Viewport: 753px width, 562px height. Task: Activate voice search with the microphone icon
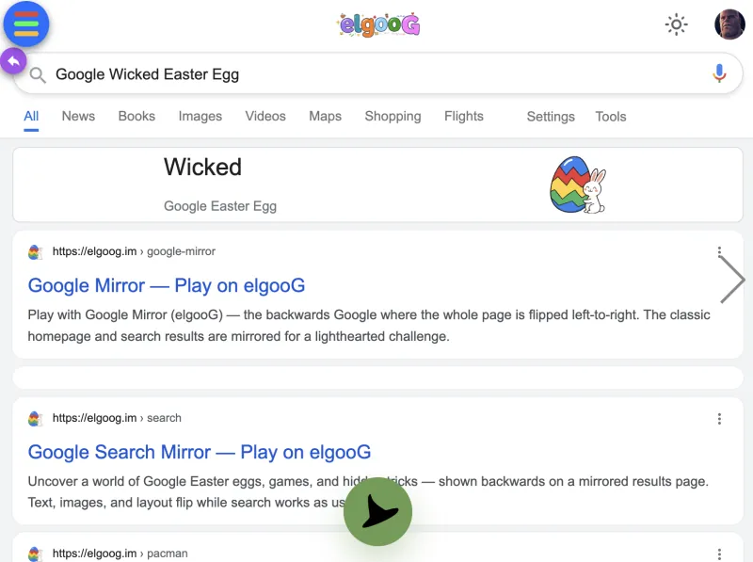[x=718, y=72]
